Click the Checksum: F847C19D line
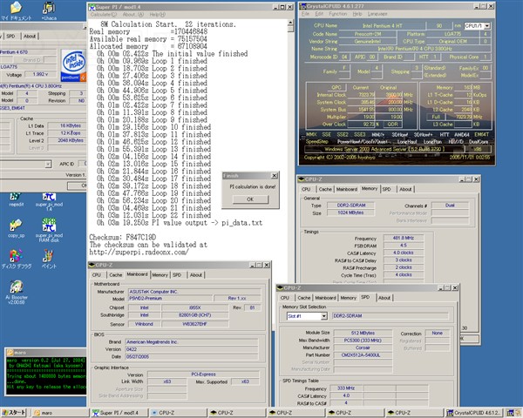This screenshot has height=418, width=523. pos(122,238)
